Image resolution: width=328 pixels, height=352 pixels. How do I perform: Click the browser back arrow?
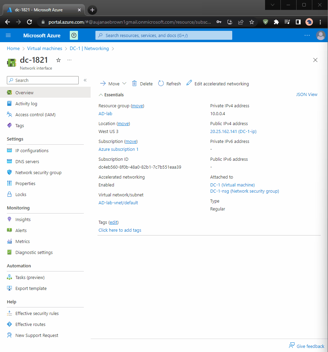pyautogui.click(x=8, y=22)
